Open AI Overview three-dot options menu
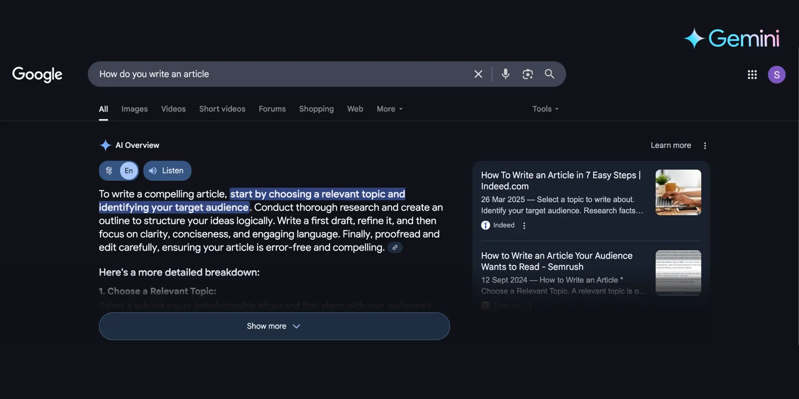Viewport: 799px width, 399px height. click(x=705, y=145)
